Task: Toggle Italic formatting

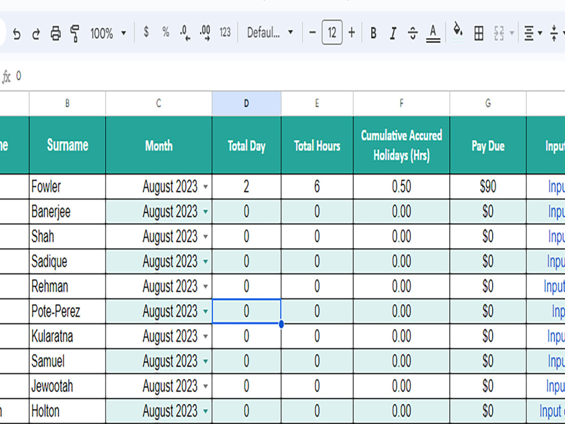Action: coord(393,33)
